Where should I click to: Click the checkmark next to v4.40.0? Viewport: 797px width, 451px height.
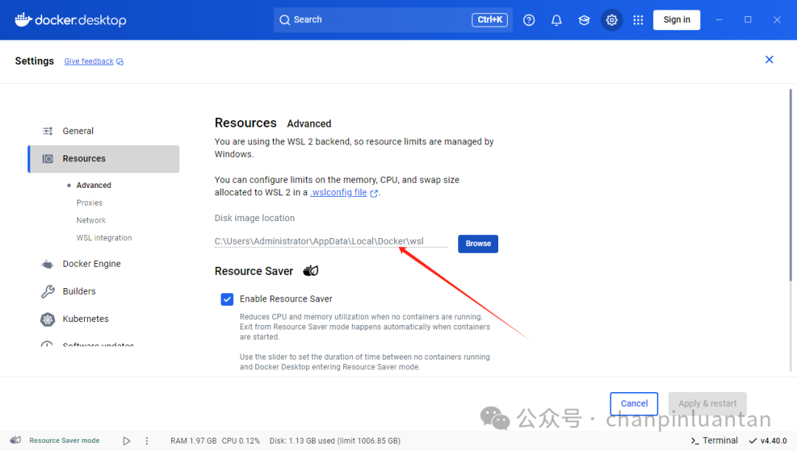click(x=753, y=441)
